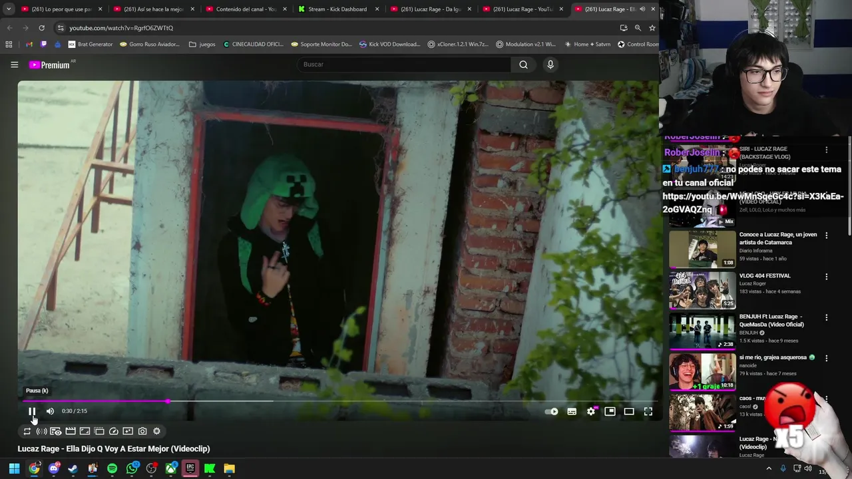Open the Gmail bookmark icon
The width and height of the screenshot is (852, 479).
[29, 45]
